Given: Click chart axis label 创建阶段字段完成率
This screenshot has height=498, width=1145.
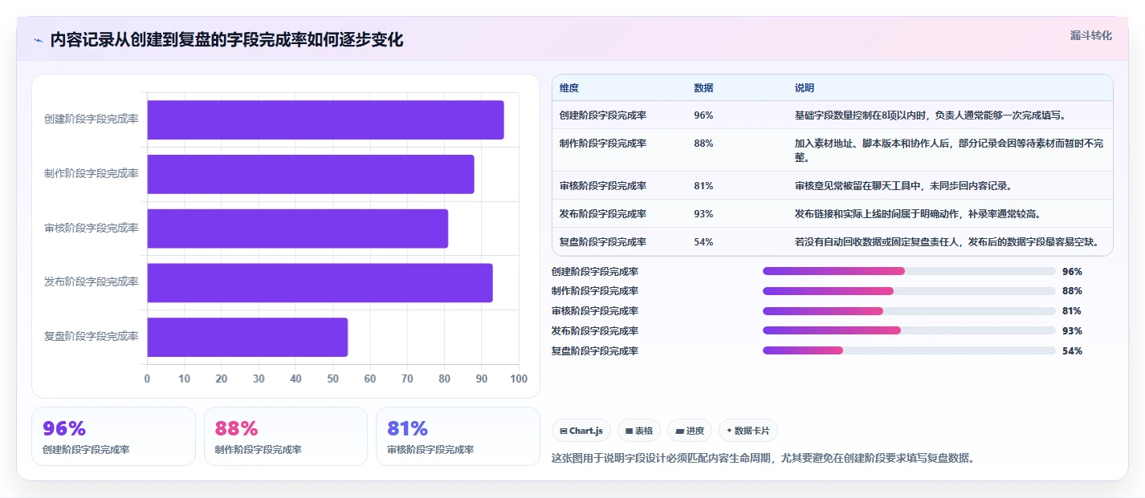Looking at the screenshot, I should point(91,119).
